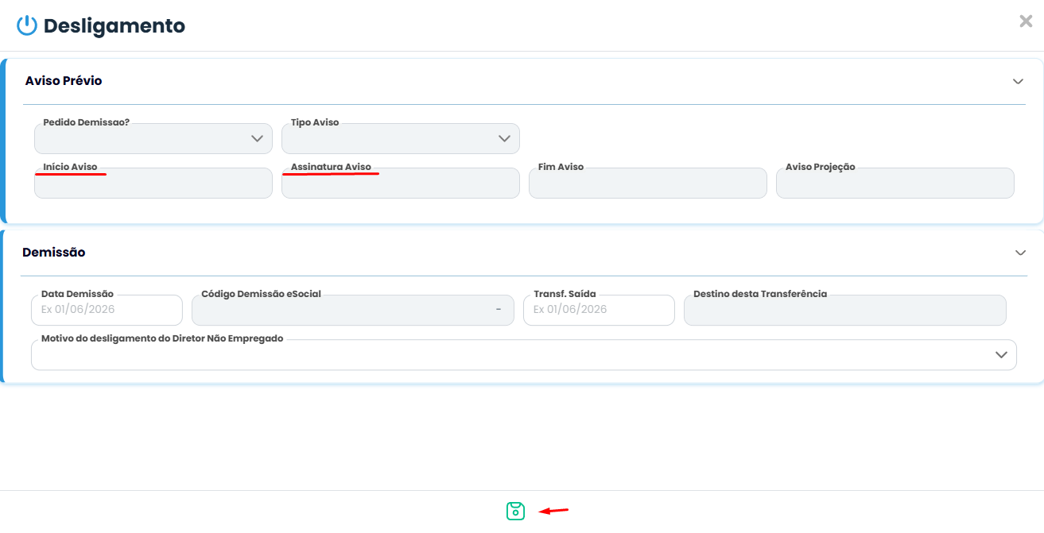Click the green save disk icon
This screenshot has height=533, width=1044.
[x=515, y=512]
